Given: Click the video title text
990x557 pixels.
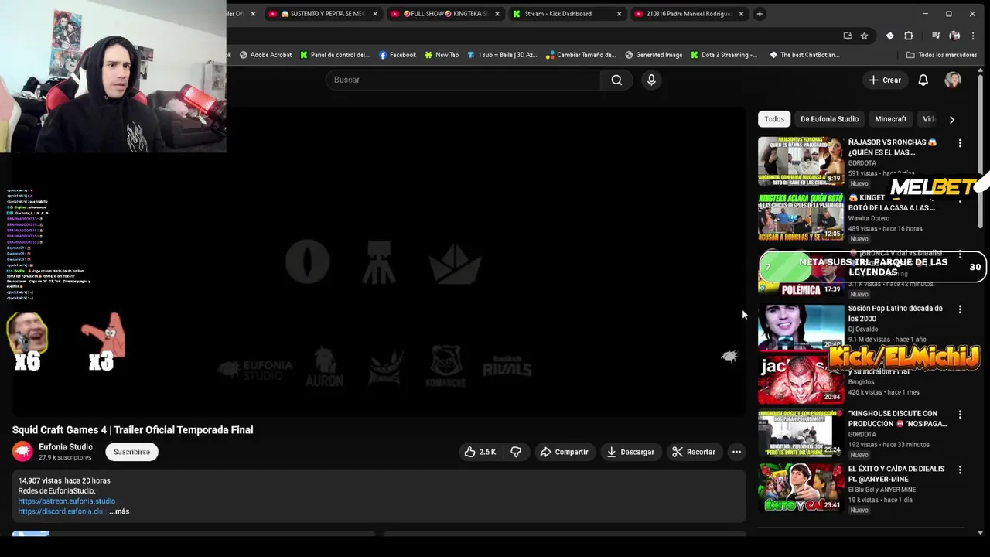Looking at the screenshot, I should pyautogui.click(x=132, y=430).
